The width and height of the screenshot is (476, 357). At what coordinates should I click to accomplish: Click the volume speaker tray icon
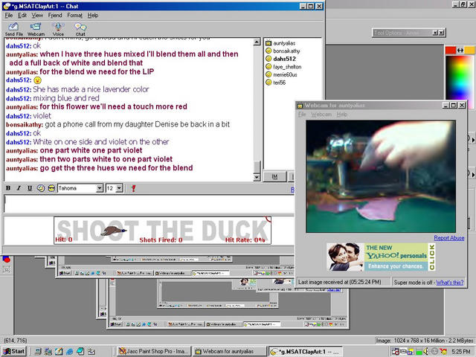click(x=426, y=351)
